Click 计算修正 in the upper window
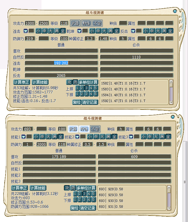Viewport: 188px width, 222px height. (22, 82)
